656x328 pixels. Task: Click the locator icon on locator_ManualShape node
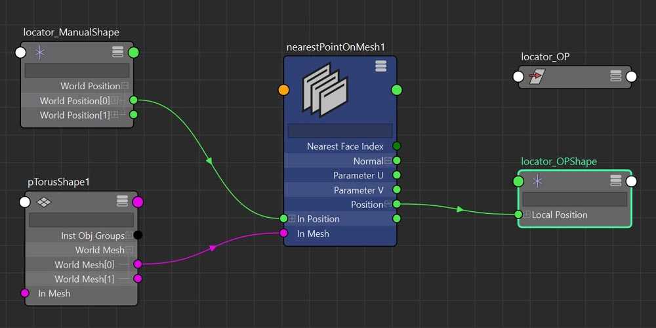40,52
